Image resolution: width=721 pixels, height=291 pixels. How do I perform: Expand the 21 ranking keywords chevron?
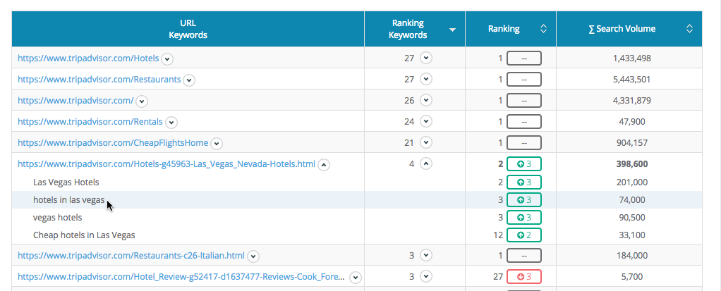click(x=426, y=142)
